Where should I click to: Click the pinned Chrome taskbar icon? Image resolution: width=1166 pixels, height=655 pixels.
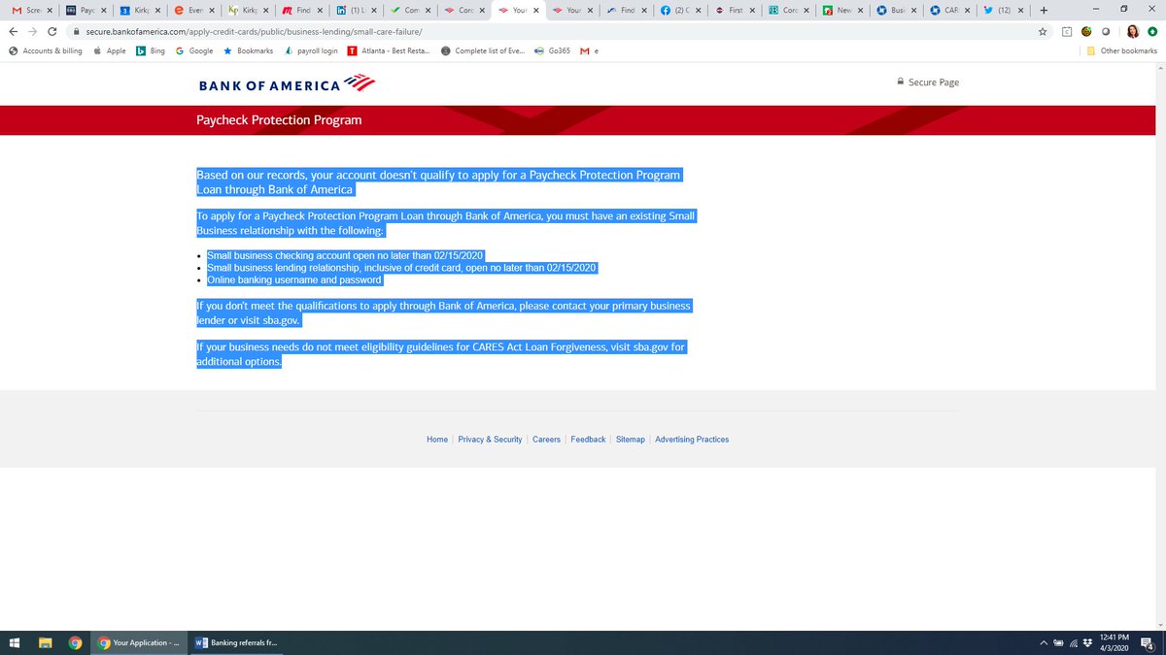[x=75, y=642]
